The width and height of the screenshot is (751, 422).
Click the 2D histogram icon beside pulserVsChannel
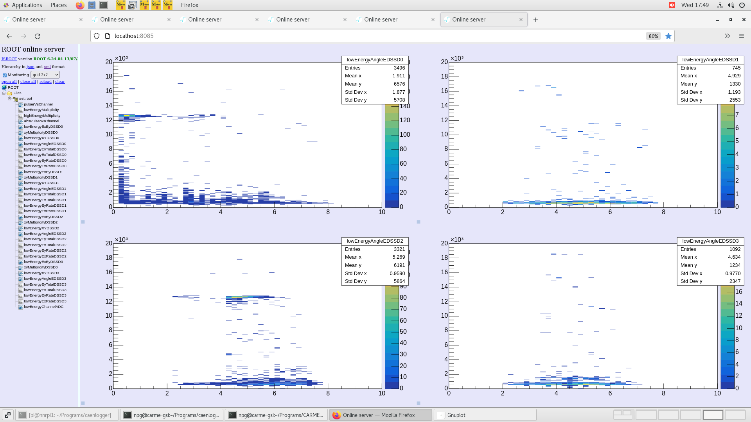click(x=20, y=104)
